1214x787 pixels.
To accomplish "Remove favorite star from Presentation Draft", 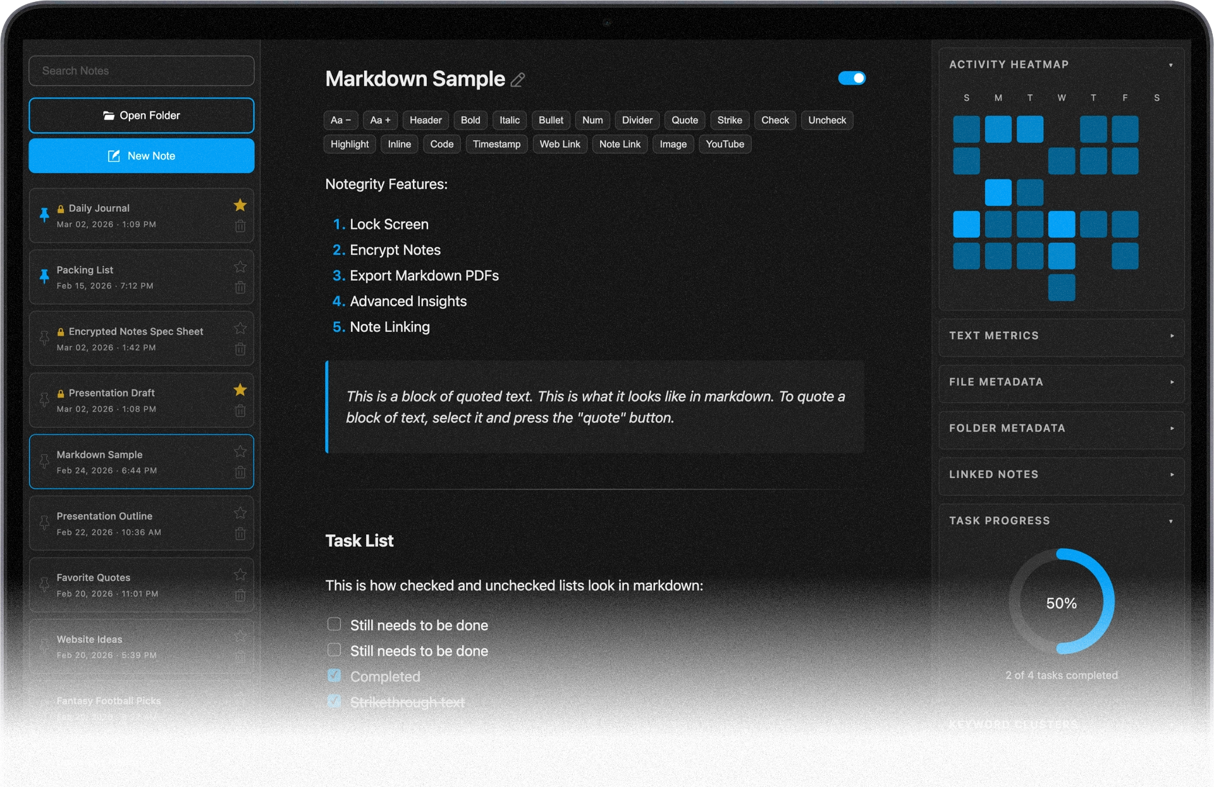I will coord(240,389).
